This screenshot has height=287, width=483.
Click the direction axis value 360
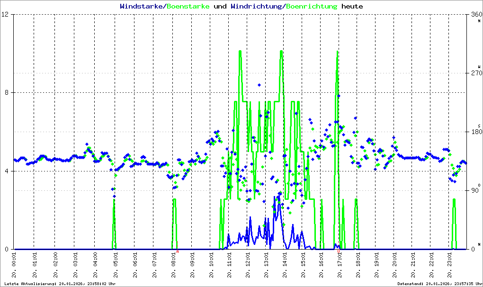pyautogui.click(x=476, y=14)
